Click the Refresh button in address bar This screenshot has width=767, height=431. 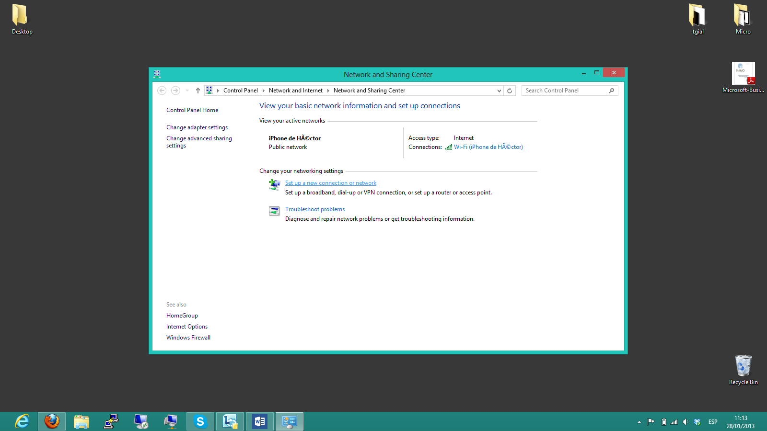510,91
